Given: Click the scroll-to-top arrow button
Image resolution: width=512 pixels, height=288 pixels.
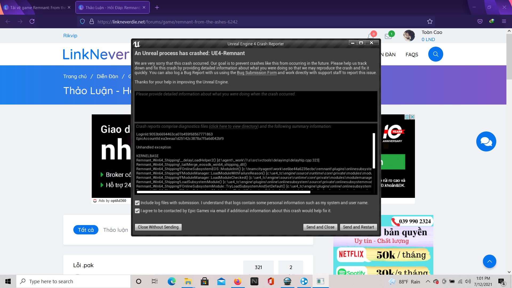Looking at the screenshot, I should coord(489,261).
